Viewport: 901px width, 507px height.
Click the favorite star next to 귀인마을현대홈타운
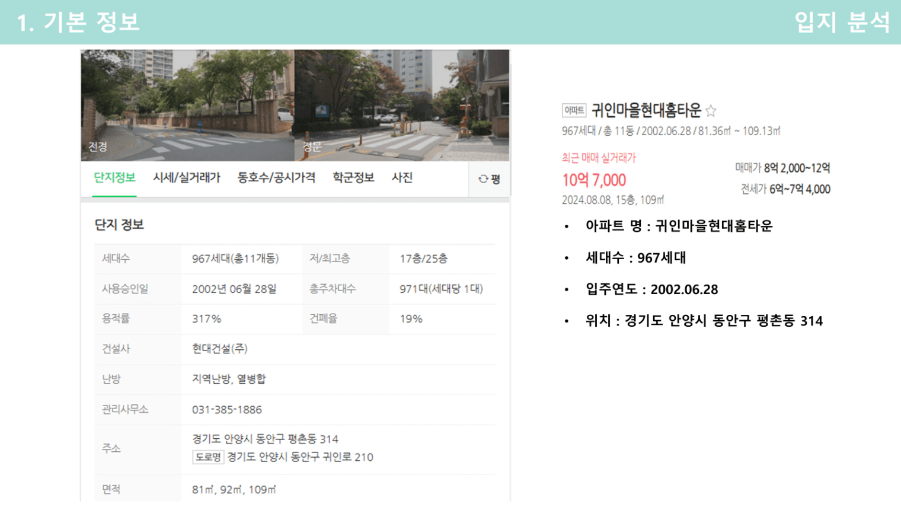pos(711,110)
